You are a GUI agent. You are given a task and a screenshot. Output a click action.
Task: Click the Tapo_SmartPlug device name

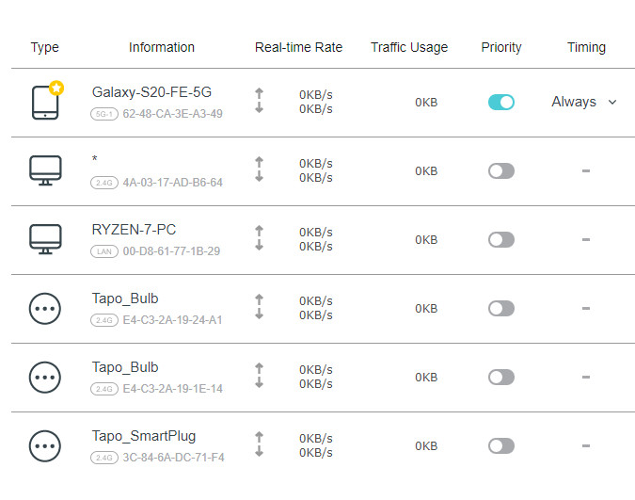(144, 436)
